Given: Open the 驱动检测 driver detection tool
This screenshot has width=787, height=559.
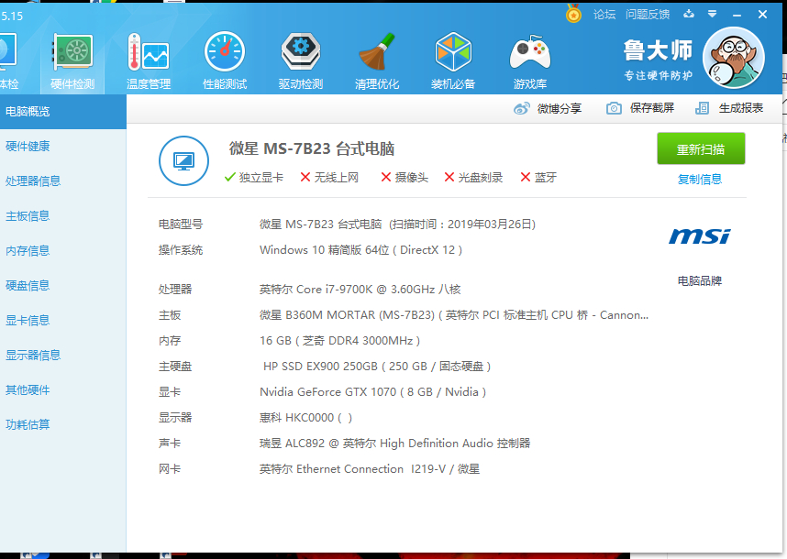Looking at the screenshot, I should [x=301, y=61].
